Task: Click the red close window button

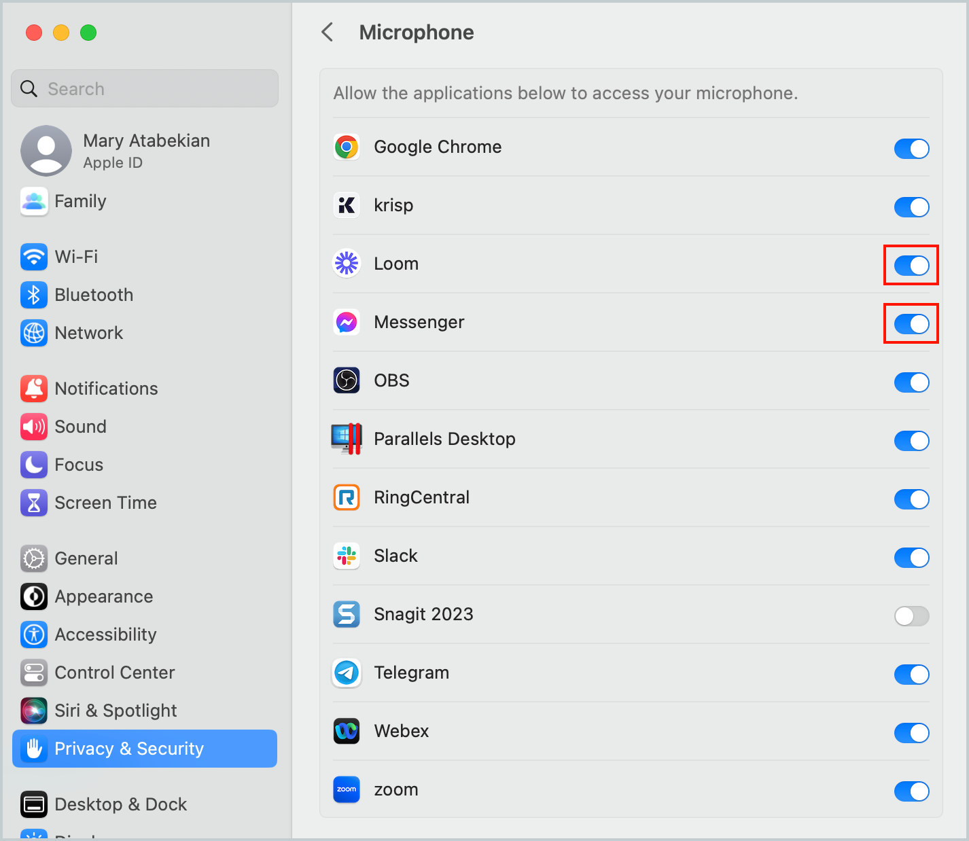Action: tap(34, 33)
